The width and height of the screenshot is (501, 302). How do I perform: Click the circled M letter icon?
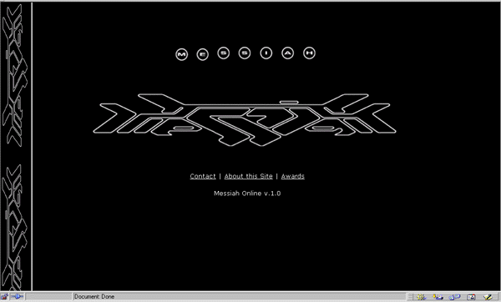[x=181, y=54]
